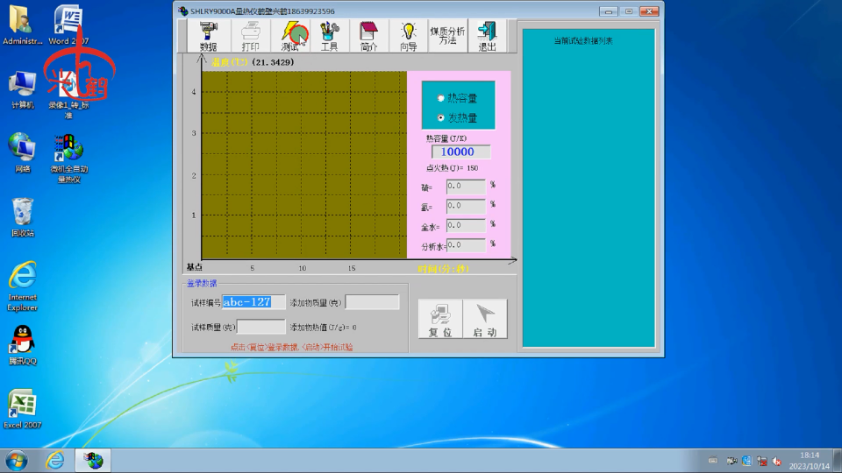Image resolution: width=842 pixels, height=473 pixels.
Task: Close the SHLRY9000A window
Action: tap(649, 11)
